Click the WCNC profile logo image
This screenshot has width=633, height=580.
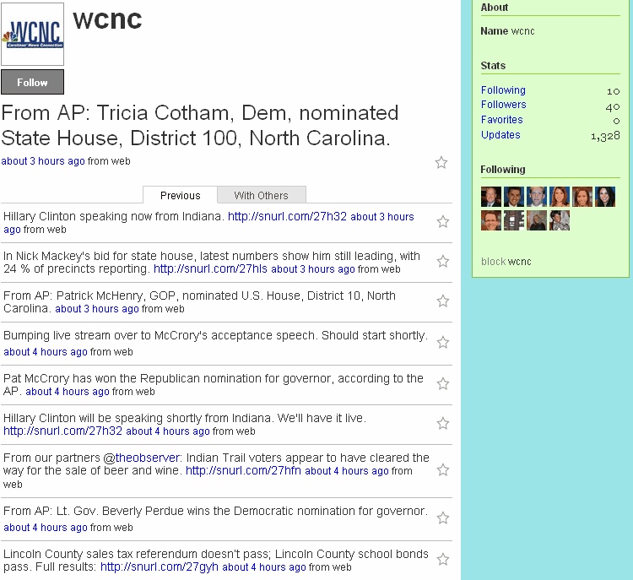(32, 34)
